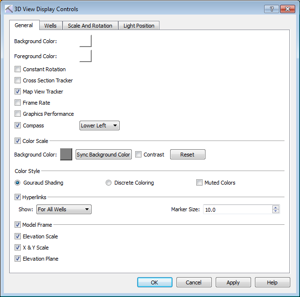Check the Muted Colors option
Viewport: 300px width, 297px height.
coord(199,183)
